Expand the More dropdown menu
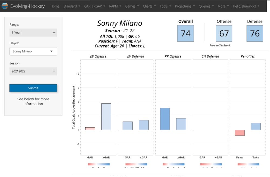This screenshot has width=270, height=177. [223, 6]
